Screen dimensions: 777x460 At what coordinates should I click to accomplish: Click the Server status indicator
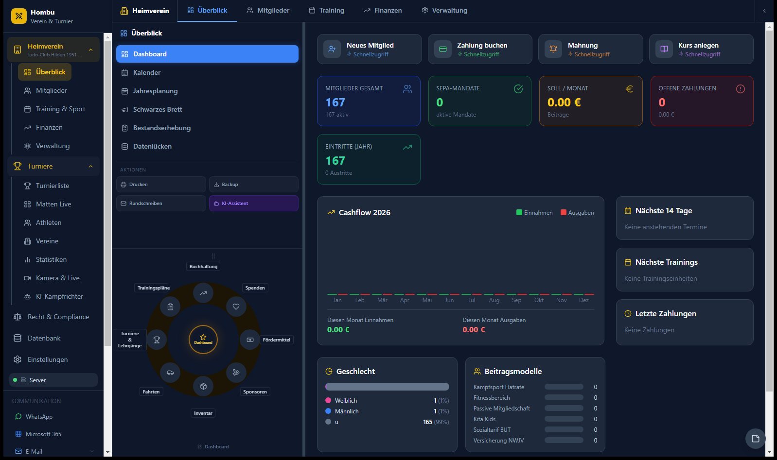point(53,380)
